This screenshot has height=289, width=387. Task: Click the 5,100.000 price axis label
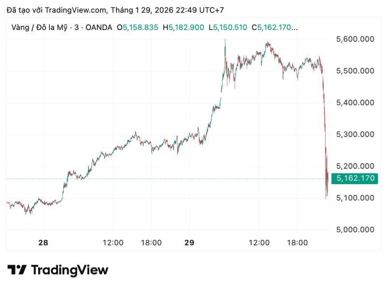pos(355,198)
